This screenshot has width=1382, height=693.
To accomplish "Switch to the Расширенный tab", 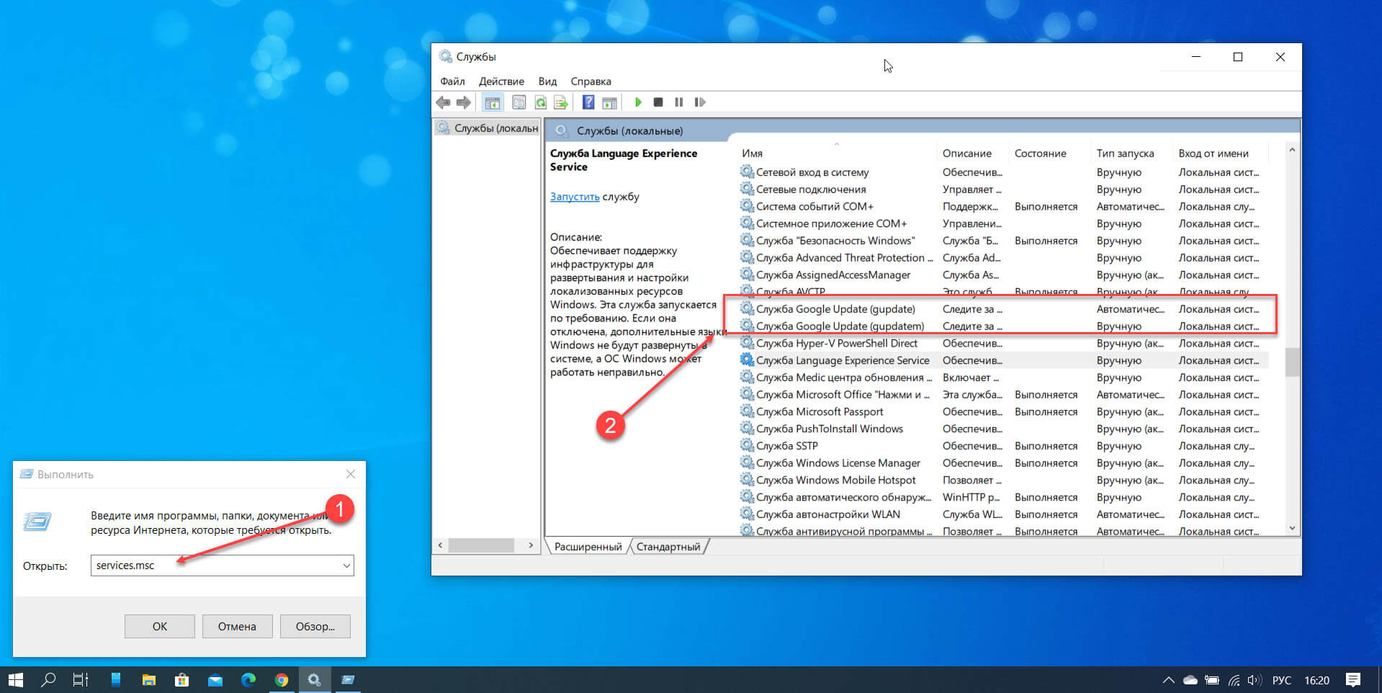I will (x=588, y=547).
